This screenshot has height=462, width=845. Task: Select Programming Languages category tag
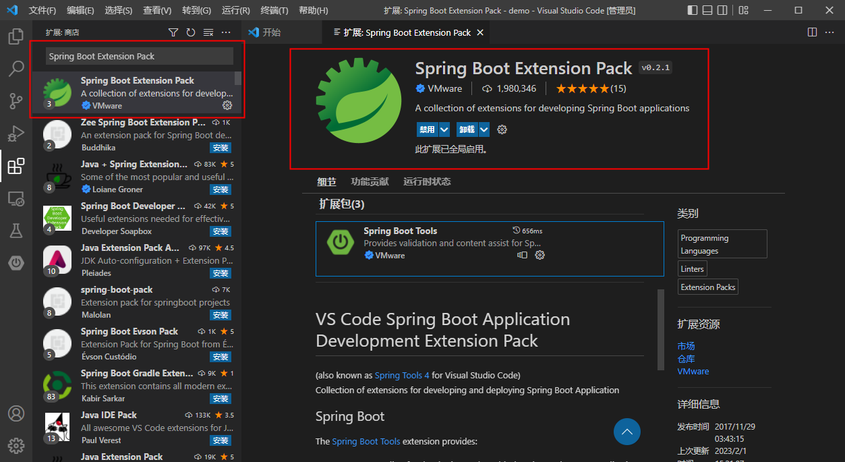pos(722,244)
